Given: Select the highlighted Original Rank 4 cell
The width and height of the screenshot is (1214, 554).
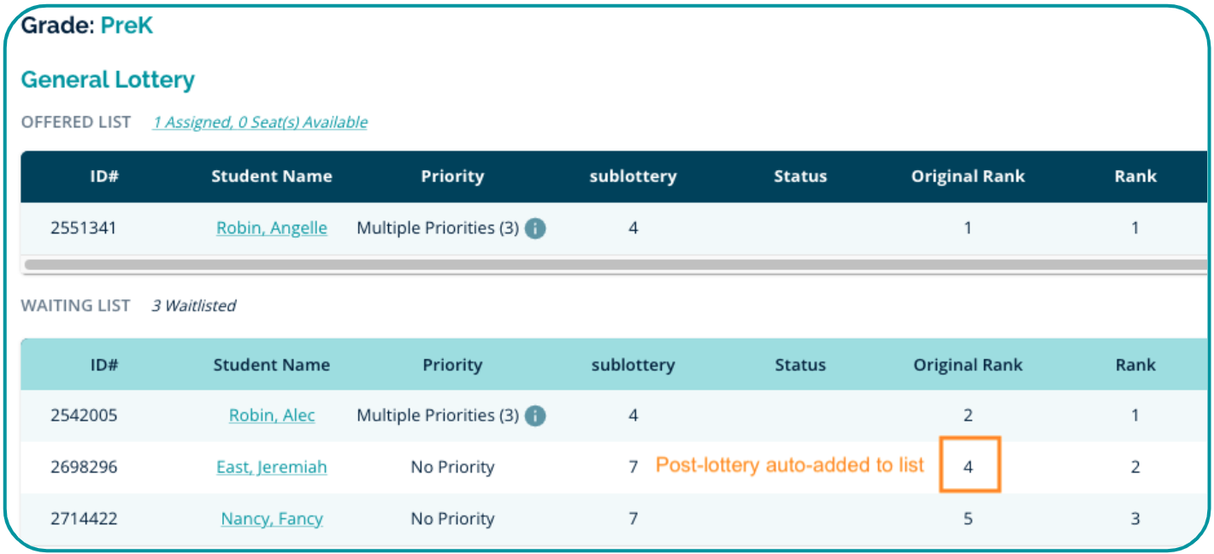Looking at the screenshot, I should 969,465.
